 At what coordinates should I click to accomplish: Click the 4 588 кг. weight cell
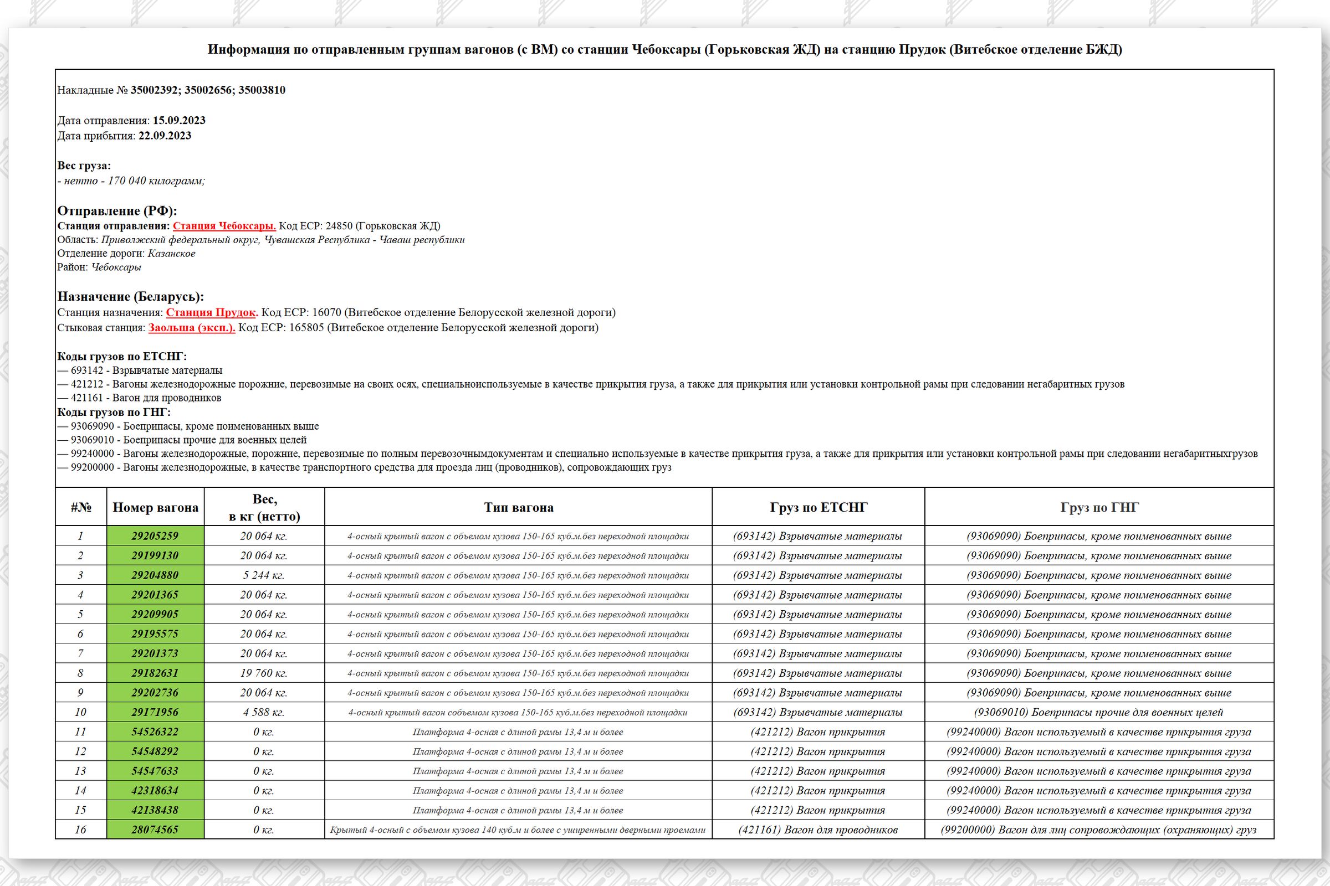[264, 712]
